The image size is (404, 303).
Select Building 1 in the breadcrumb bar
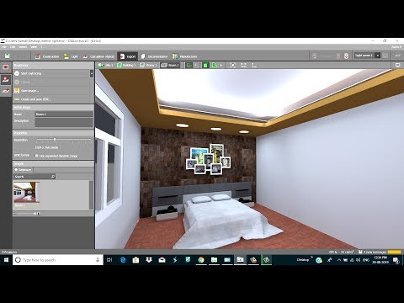(126, 66)
